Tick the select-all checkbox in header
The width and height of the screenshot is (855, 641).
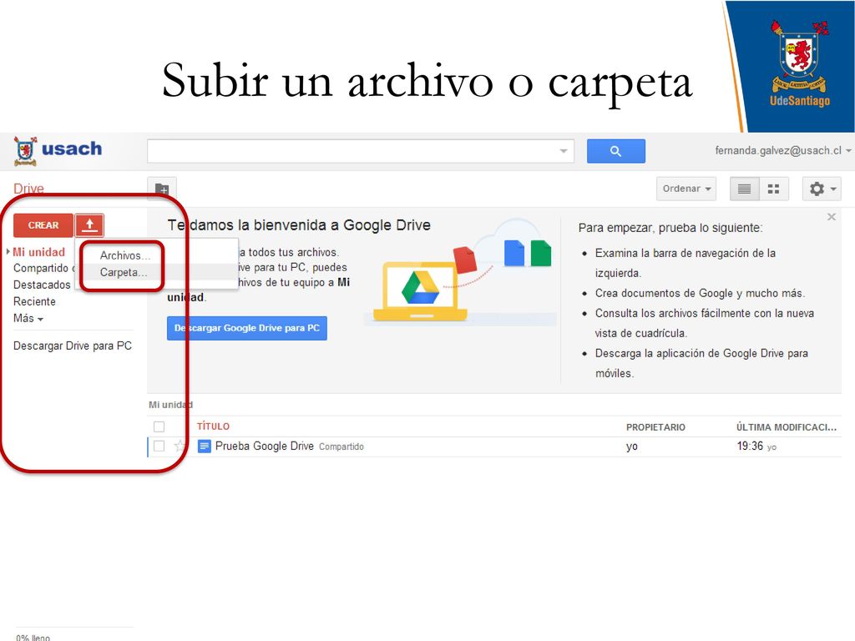159,426
